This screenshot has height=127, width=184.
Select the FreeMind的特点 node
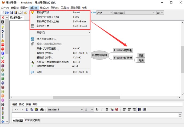[123, 58]
